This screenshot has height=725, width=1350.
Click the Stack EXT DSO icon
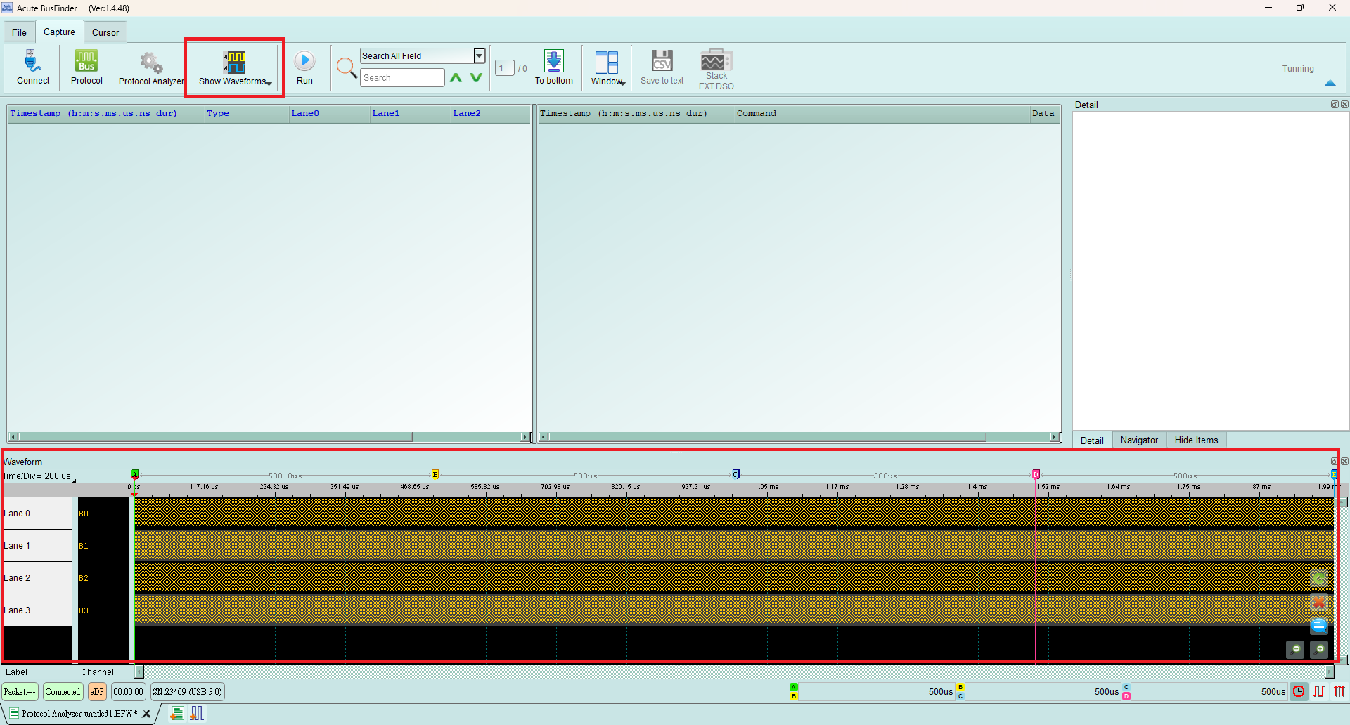pyautogui.click(x=716, y=69)
